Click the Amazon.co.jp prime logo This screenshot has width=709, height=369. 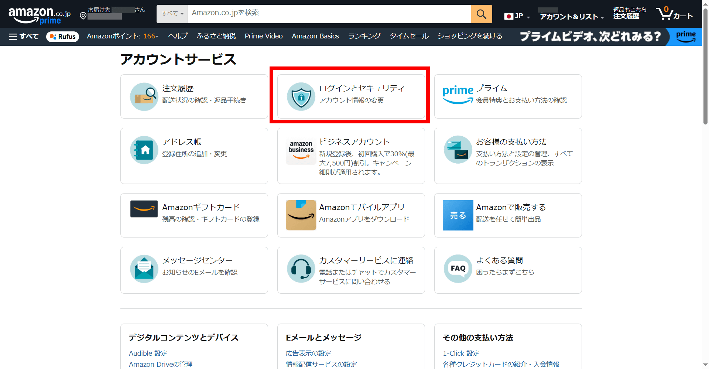(39, 16)
